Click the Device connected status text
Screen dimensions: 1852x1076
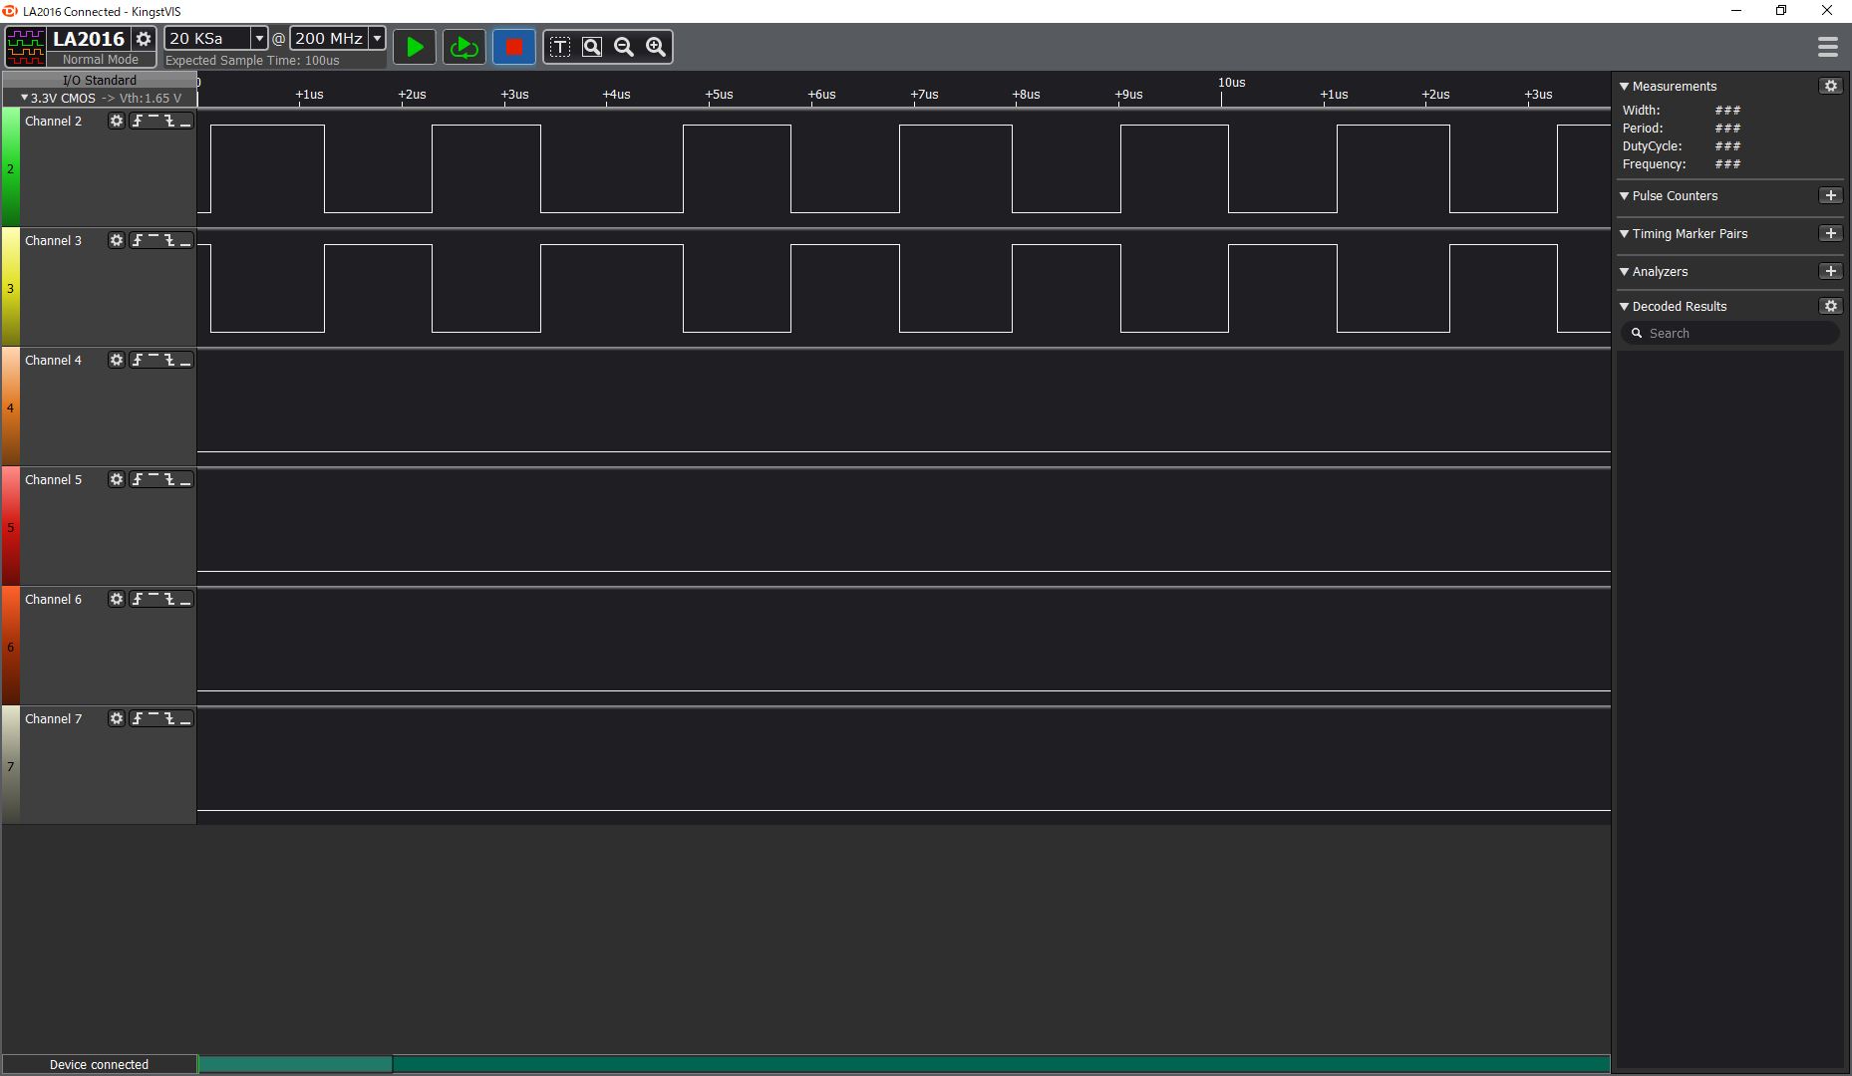pyautogui.click(x=99, y=1064)
